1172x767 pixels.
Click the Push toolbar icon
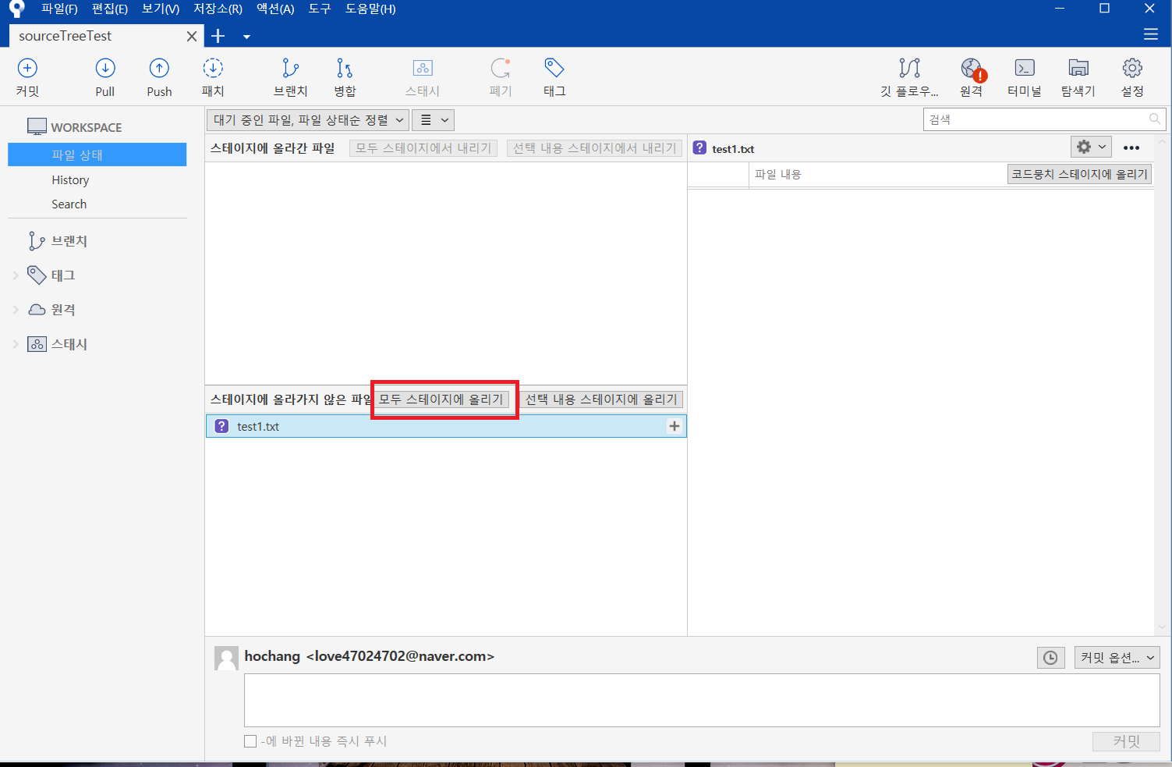(159, 69)
